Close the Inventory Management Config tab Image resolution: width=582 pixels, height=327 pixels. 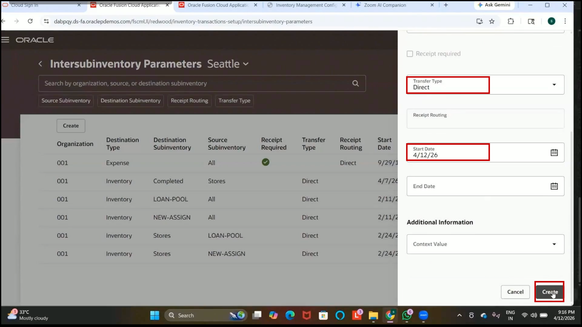tap(344, 5)
